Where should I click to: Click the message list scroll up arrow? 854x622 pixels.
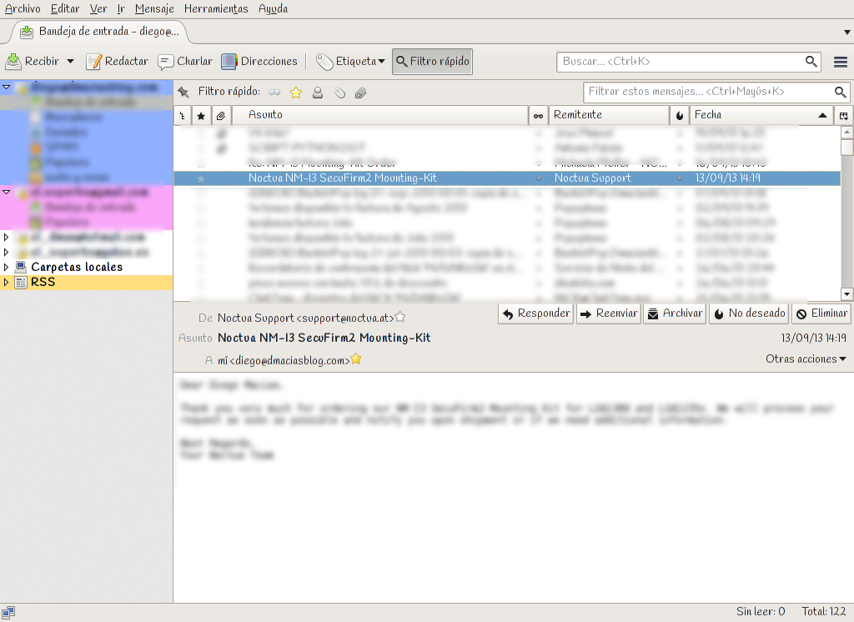point(847,132)
